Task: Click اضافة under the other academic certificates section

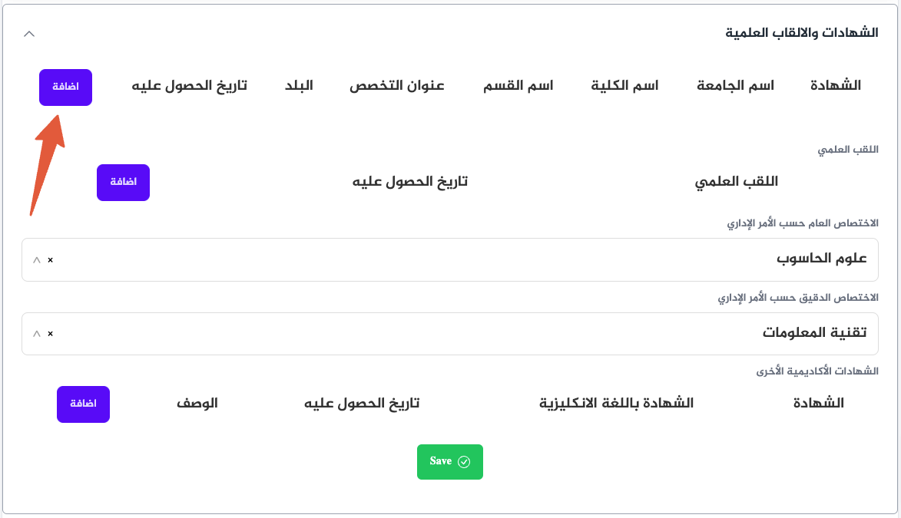Action: pos(83,404)
